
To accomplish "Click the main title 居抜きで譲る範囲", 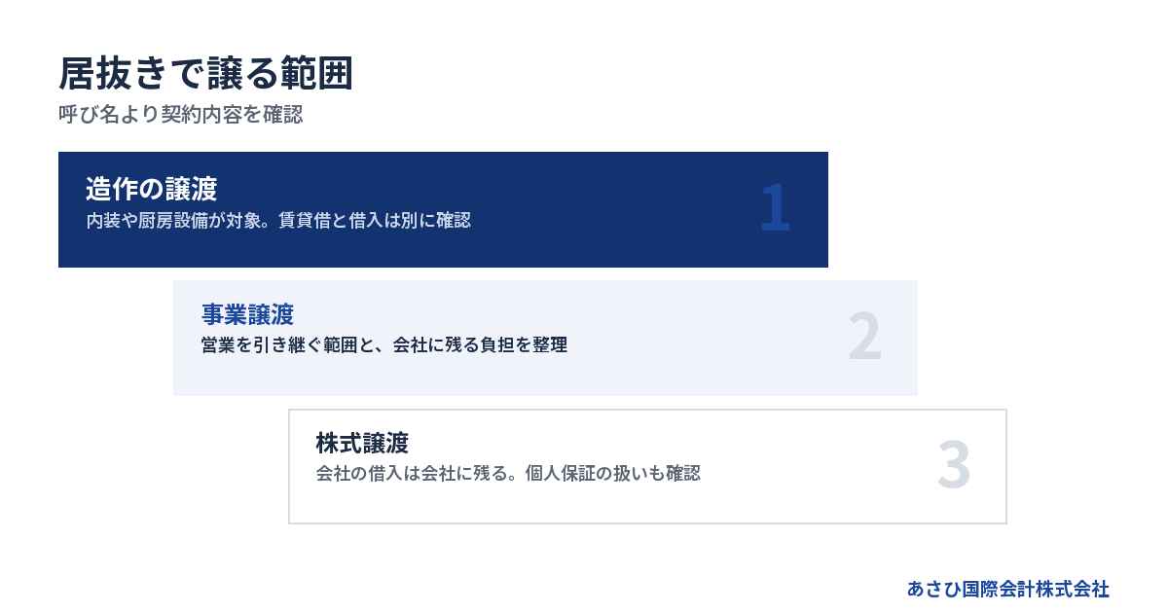I will [x=205, y=74].
